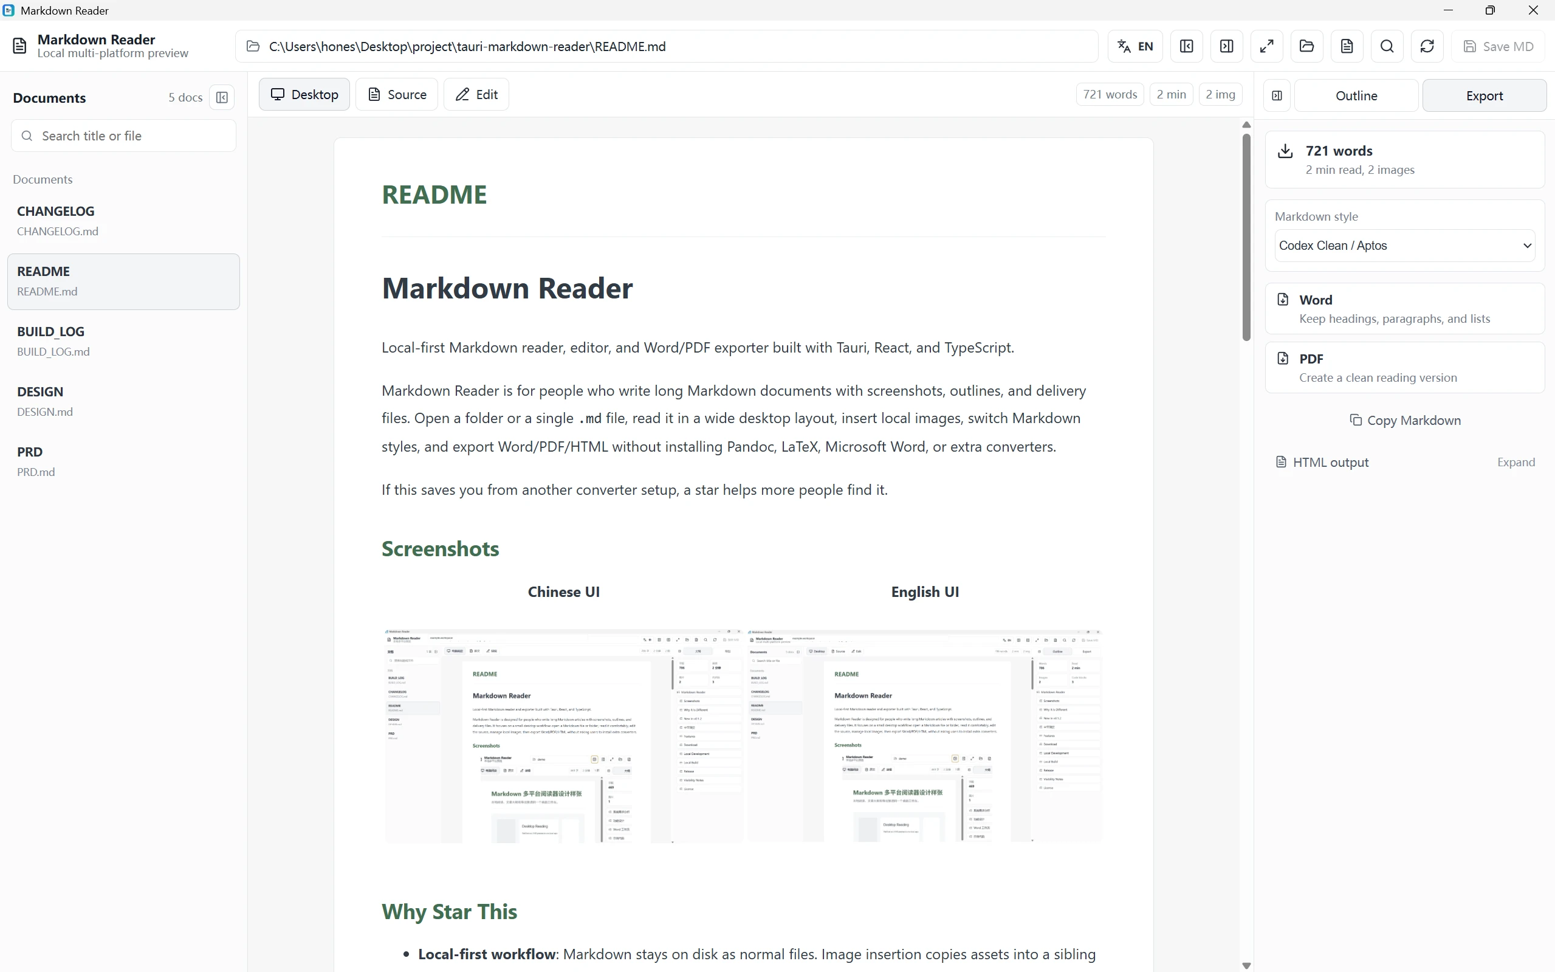Click the download icon beside 721 words
1555x972 pixels.
click(1285, 151)
